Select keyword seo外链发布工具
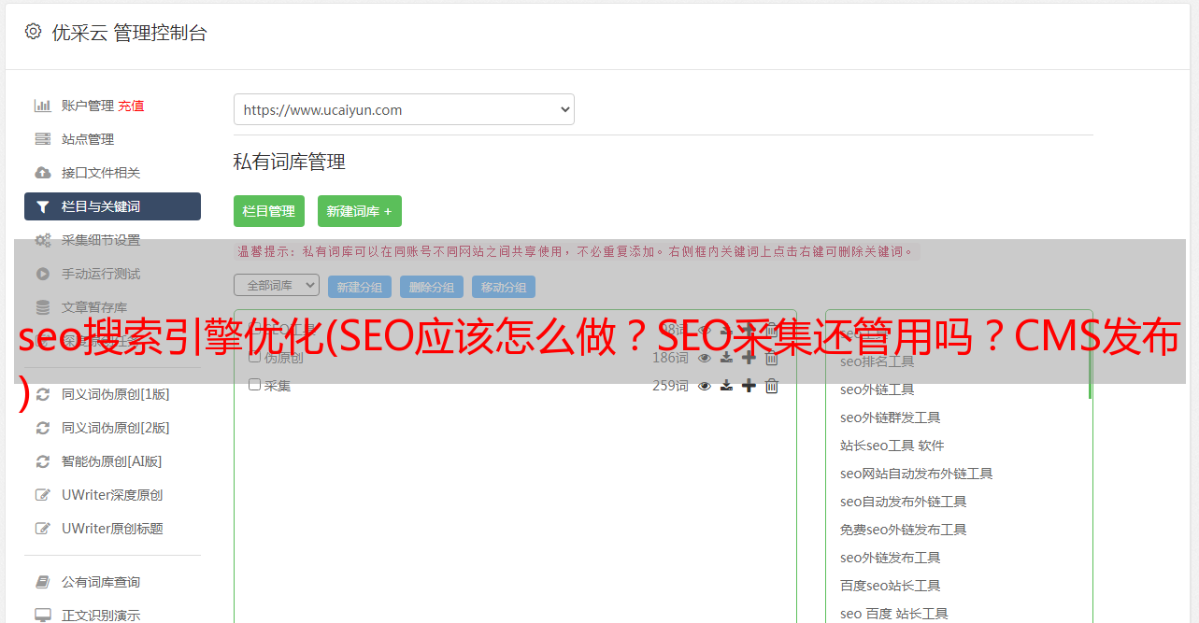1199x623 pixels. coord(891,558)
